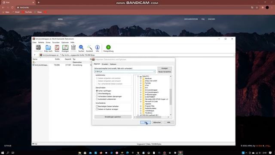Click the DISCORD link on KRNL website
This screenshot has width=275, height=155.
point(211,19)
